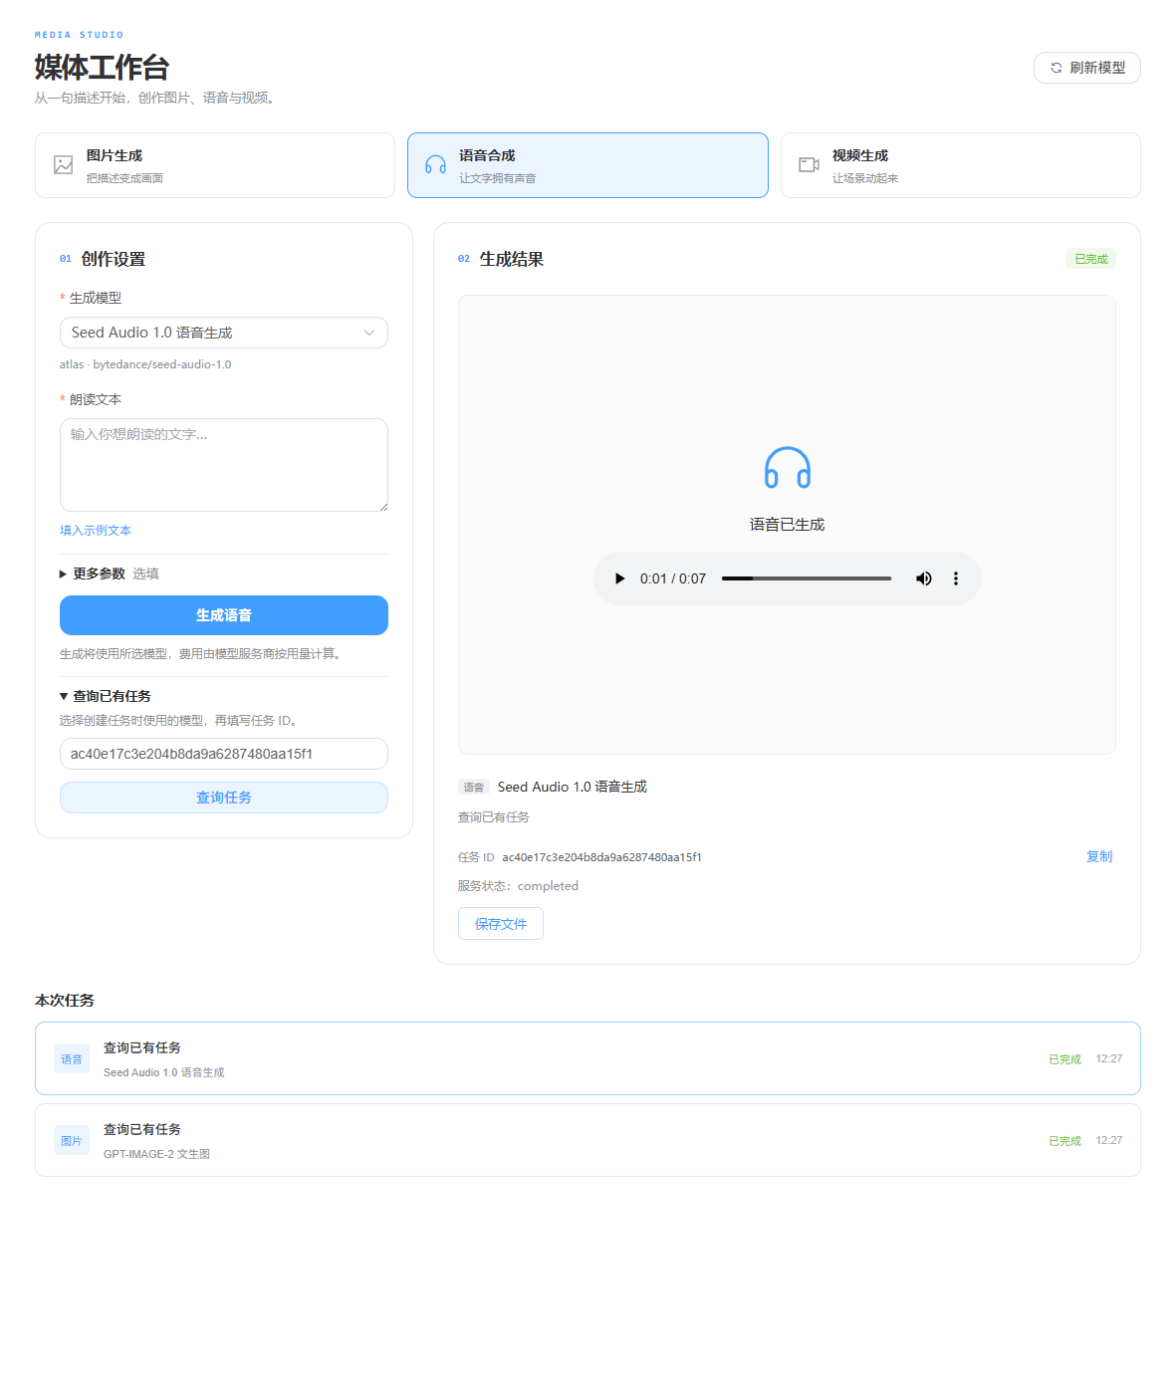Click the 生成语音 button
1176x1378 pixels.
click(224, 615)
